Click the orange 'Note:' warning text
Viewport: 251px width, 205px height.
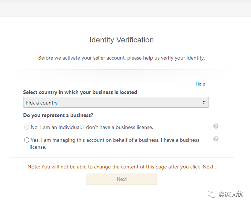click(x=34, y=167)
